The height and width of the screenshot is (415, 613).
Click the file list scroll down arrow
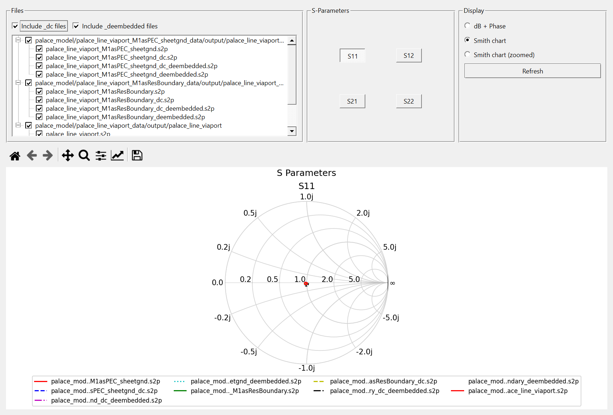pyautogui.click(x=292, y=131)
